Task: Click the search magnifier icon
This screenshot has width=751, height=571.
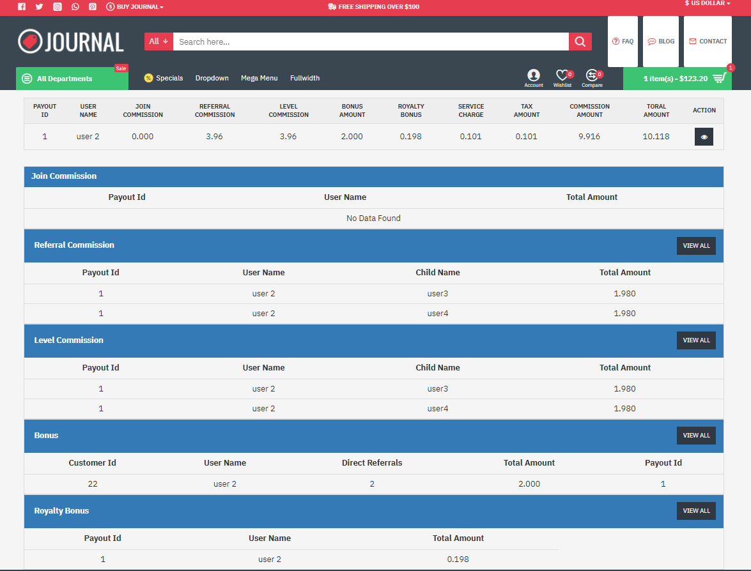Action: pos(580,41)
